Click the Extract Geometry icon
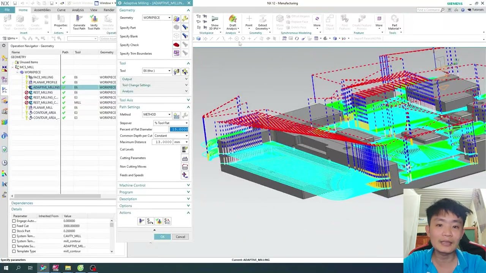 [x=263, y=22]
